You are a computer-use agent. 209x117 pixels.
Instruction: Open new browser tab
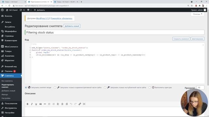81,2
